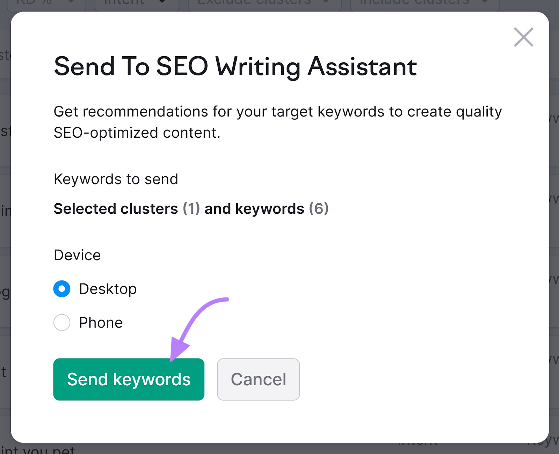Click the empty Phone radio circle

(61, 323)
